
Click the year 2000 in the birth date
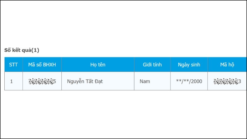[x=196, y=82]
